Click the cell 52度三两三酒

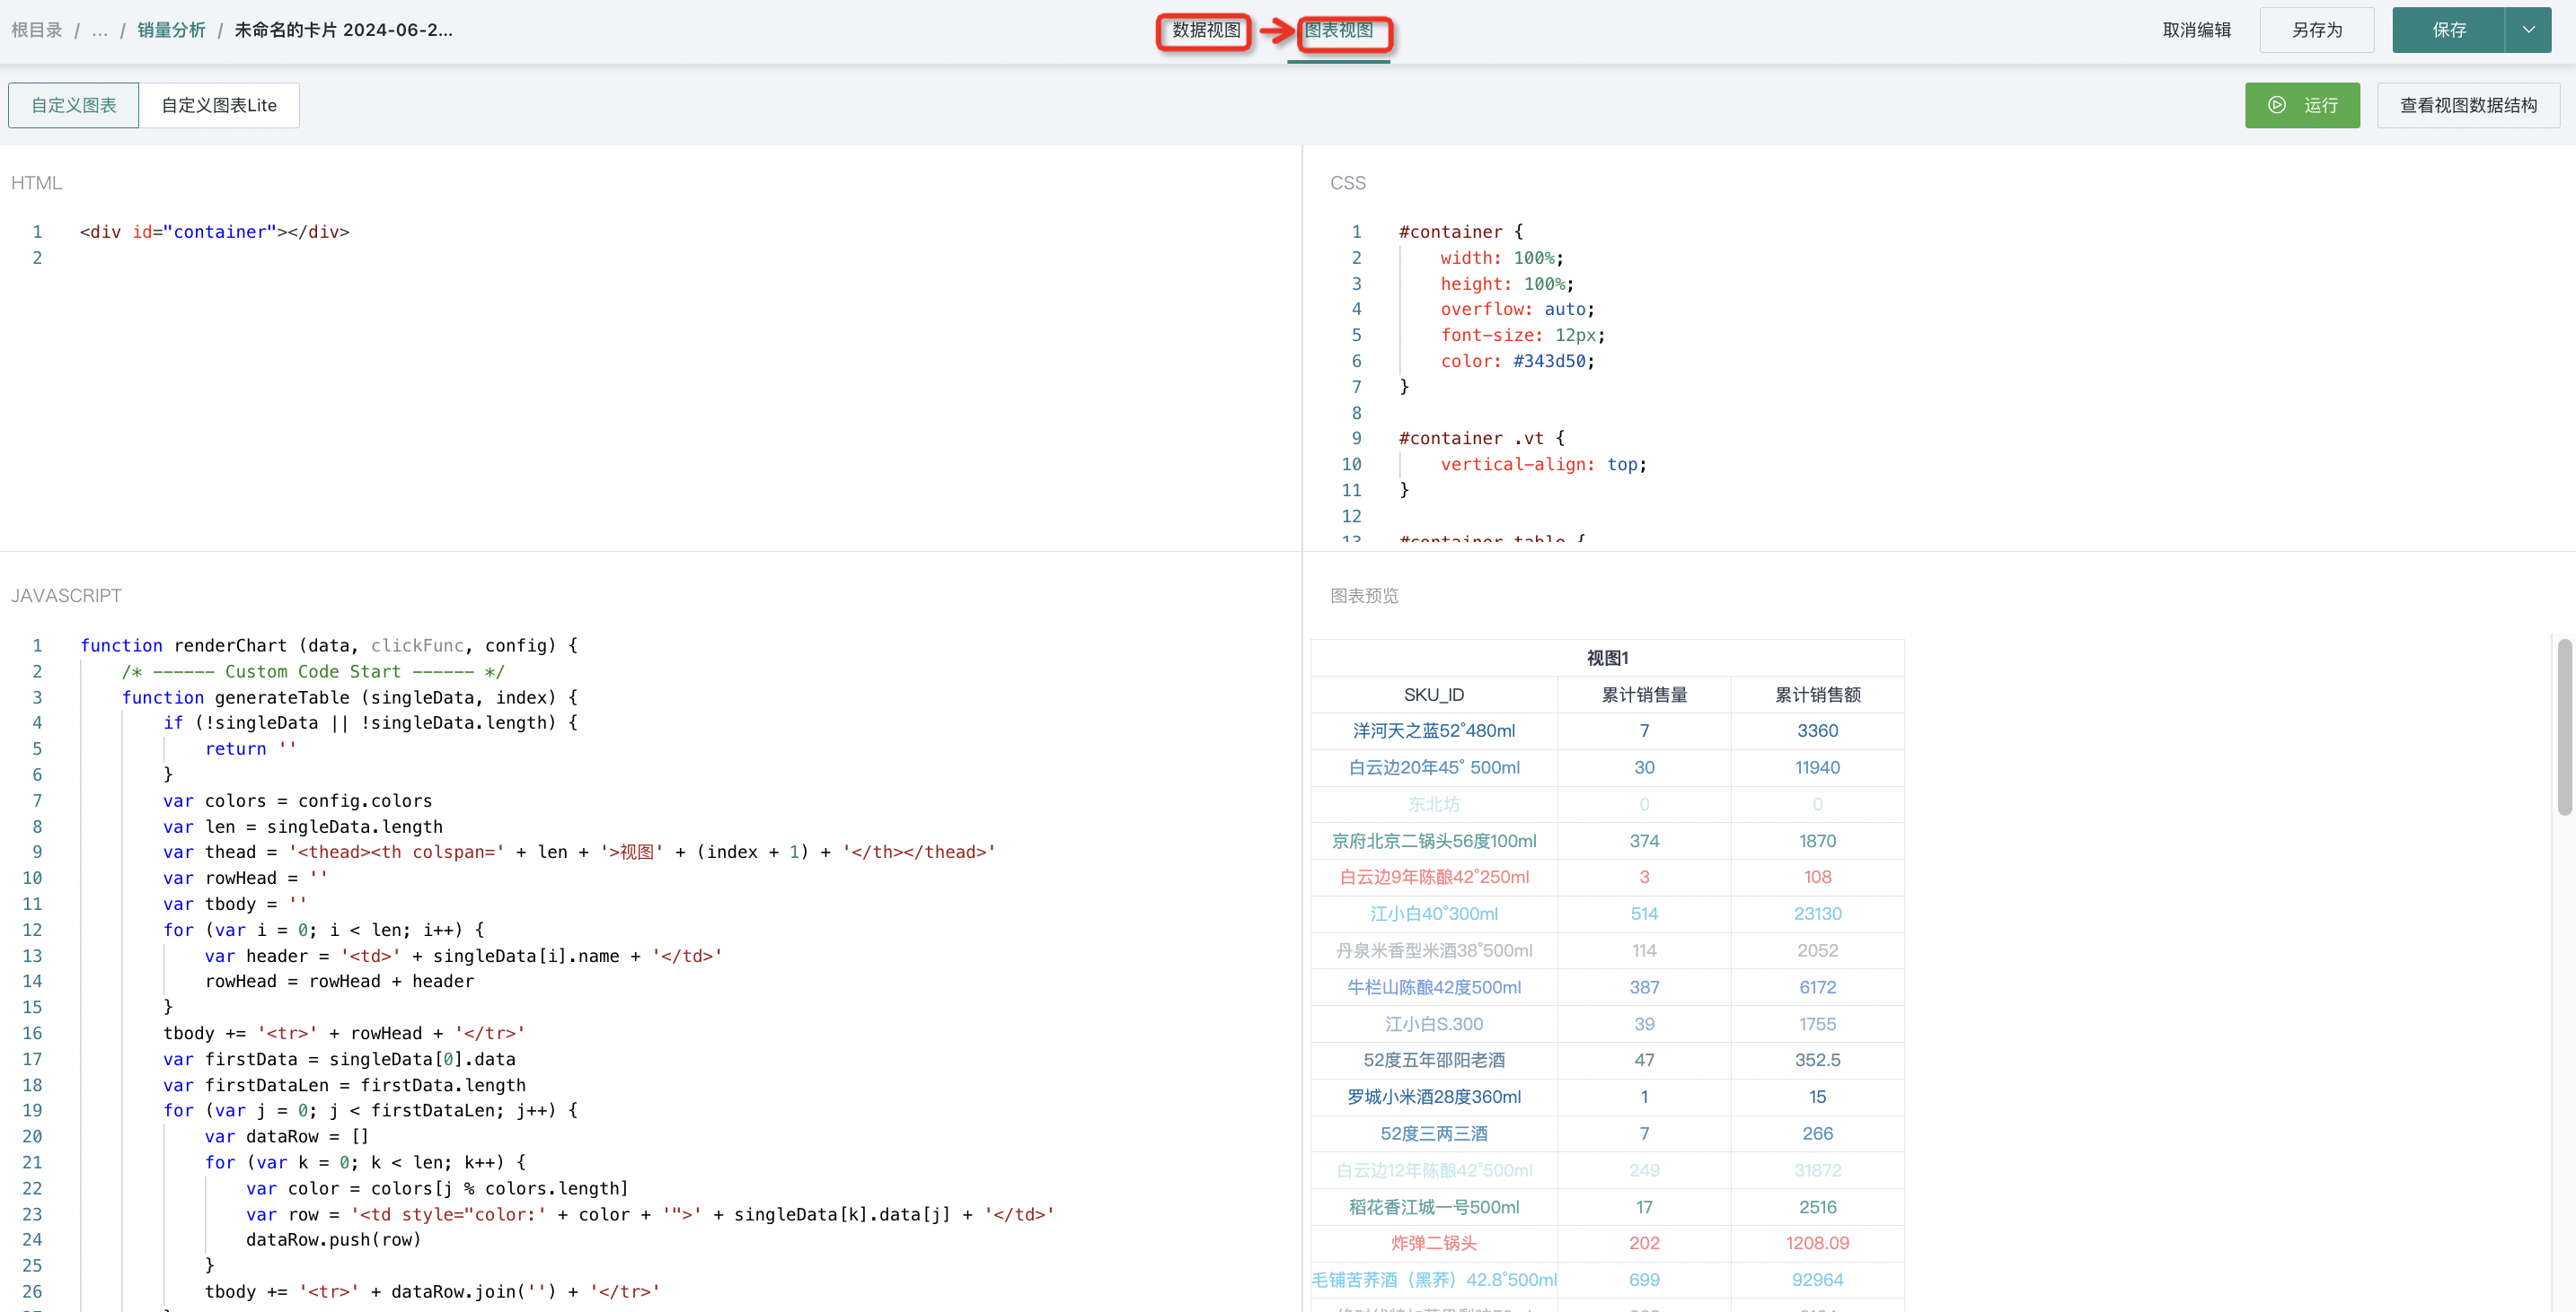click(x=1433, y=1133)
